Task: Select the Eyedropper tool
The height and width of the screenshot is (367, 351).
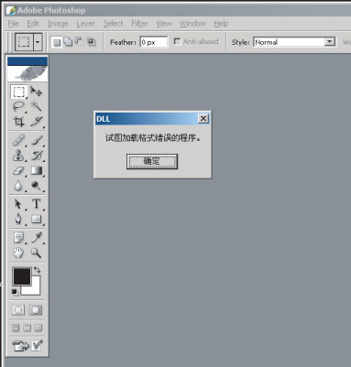Action: pos(36,237)
